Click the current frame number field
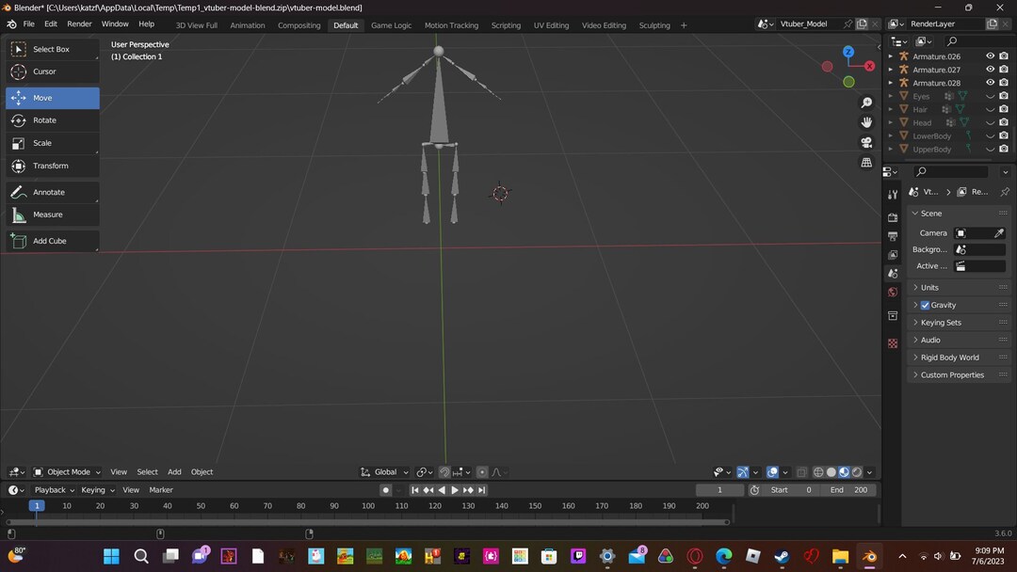Image resolution: width=1017 pixels, height=572 pixels. (x=719, y=490)
